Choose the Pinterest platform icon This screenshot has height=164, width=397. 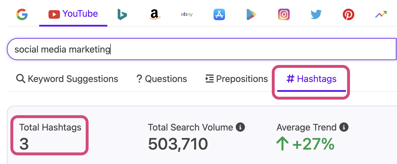coord(348,14)
